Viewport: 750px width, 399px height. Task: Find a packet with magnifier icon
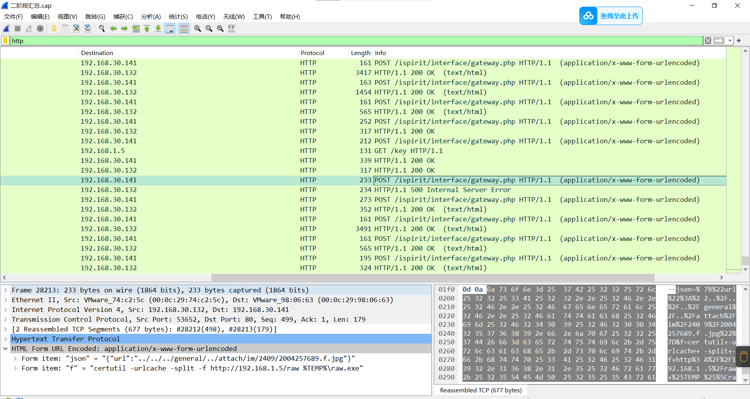coord(102,28)
